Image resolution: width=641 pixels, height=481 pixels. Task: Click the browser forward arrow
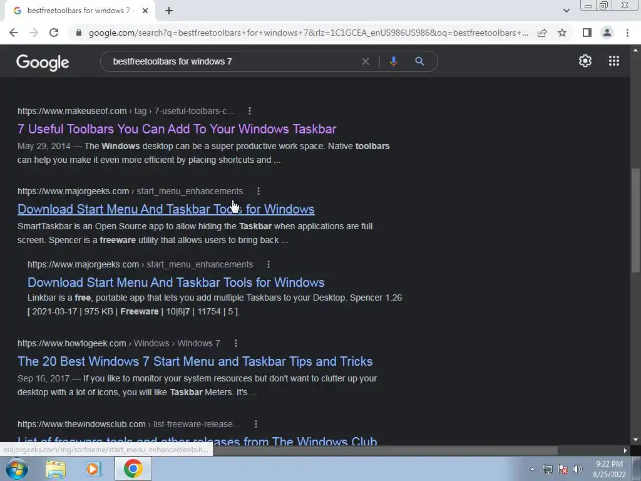point(34,33)
